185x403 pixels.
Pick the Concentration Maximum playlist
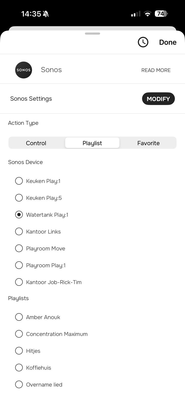(x=19, y=334)
